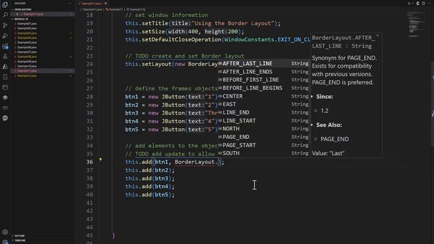Collapse the Open Editors section
434x244 pixels.
tap(42, 9)
